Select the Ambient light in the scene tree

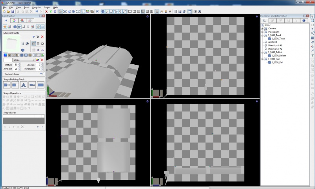point(272,42)
